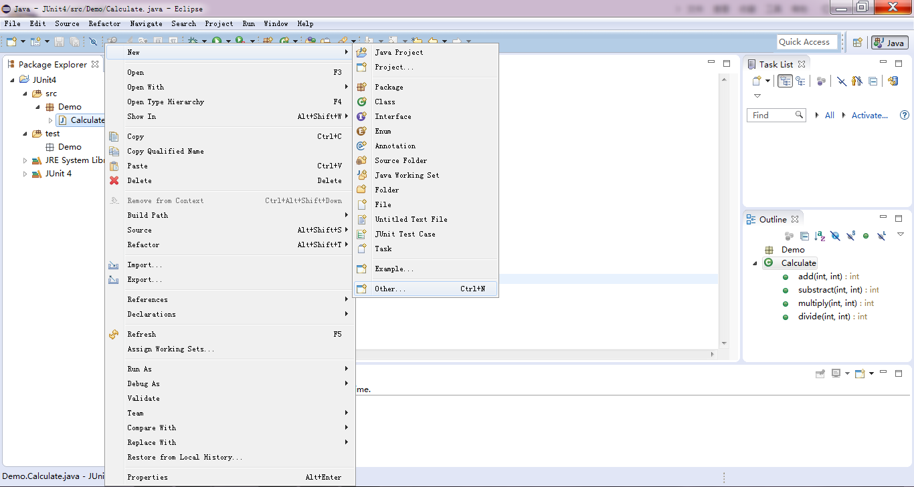Click the Quick Access search field
The image size is (914, 487).
tap(808, 42)
